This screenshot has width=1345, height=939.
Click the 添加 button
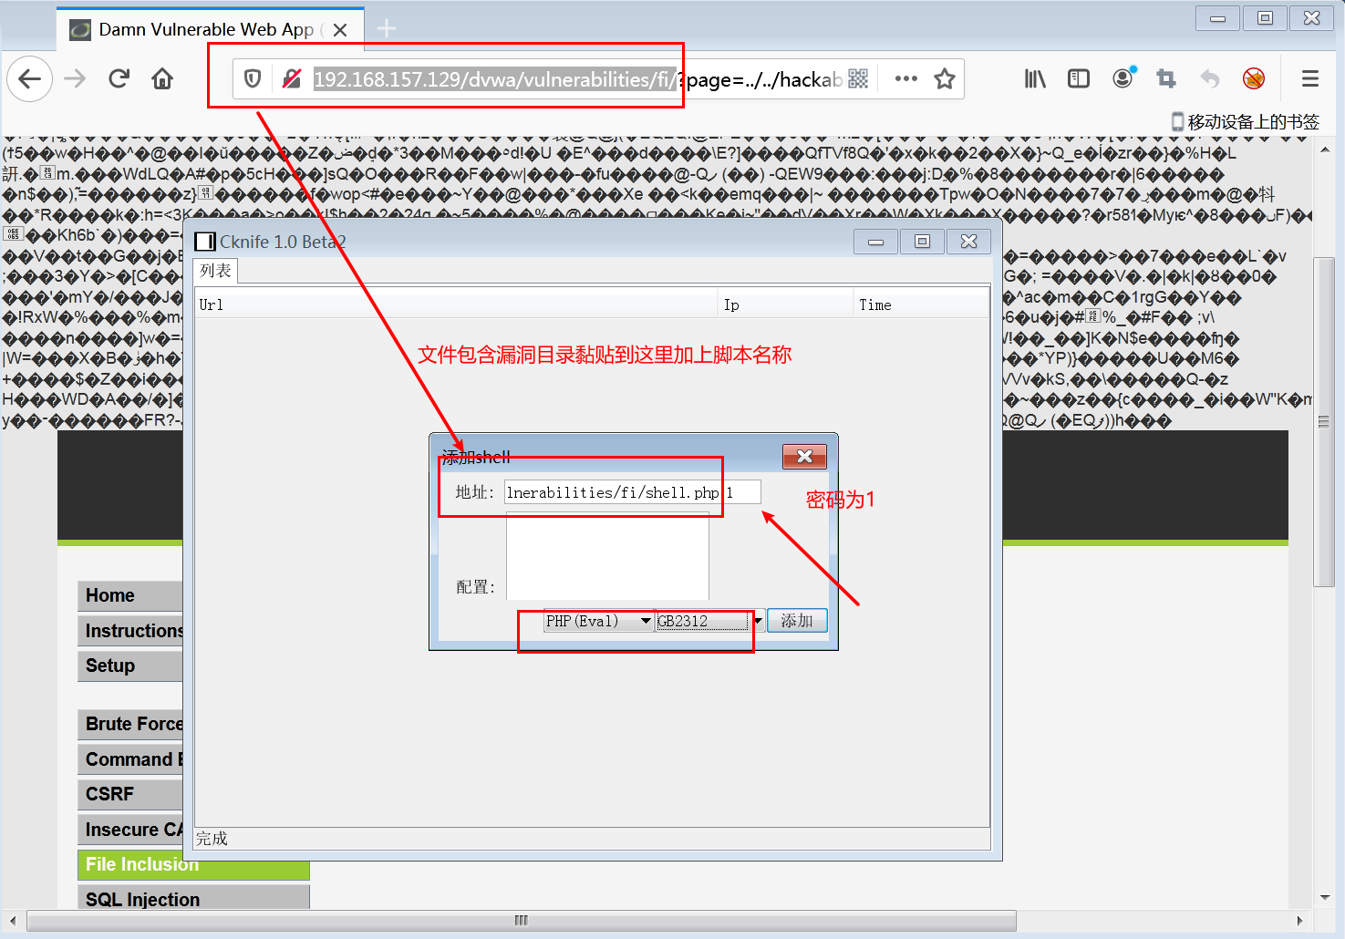tap(797, 621)
